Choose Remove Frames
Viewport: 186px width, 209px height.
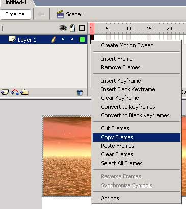coord(137,67)
